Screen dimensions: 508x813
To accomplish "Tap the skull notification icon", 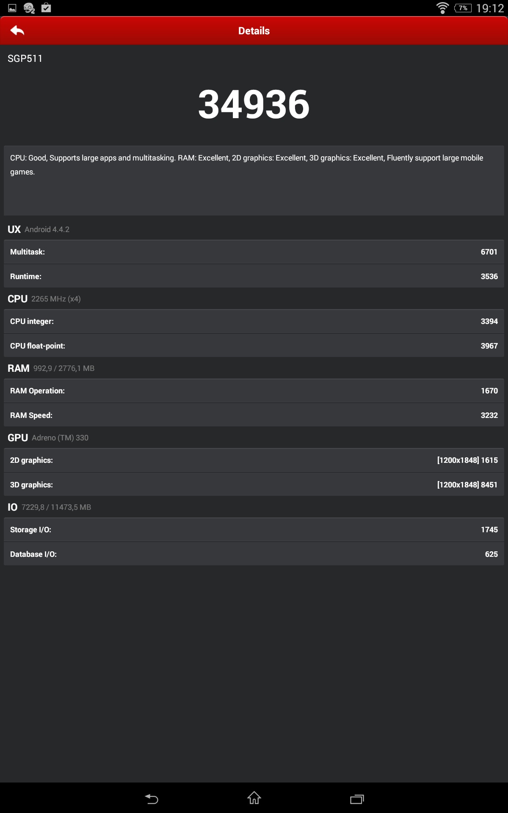I will click(29, 8).
